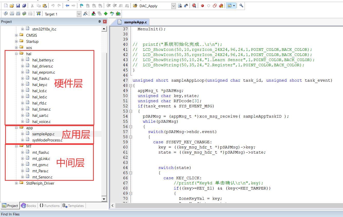Click the Find icon beside DAC_Apply box
The image size is (343, 217).
tap(180, 6)
